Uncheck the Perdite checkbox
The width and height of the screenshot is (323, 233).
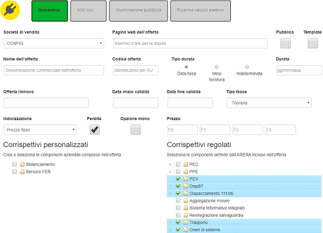click(x=95, y=130)
